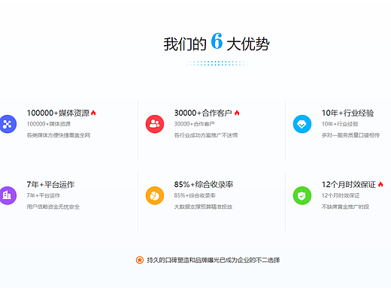Click the text 各类媒体方便快捷覆盖全网
The height and width of the screenshot is (293, 391).
(x=59, y=135)
